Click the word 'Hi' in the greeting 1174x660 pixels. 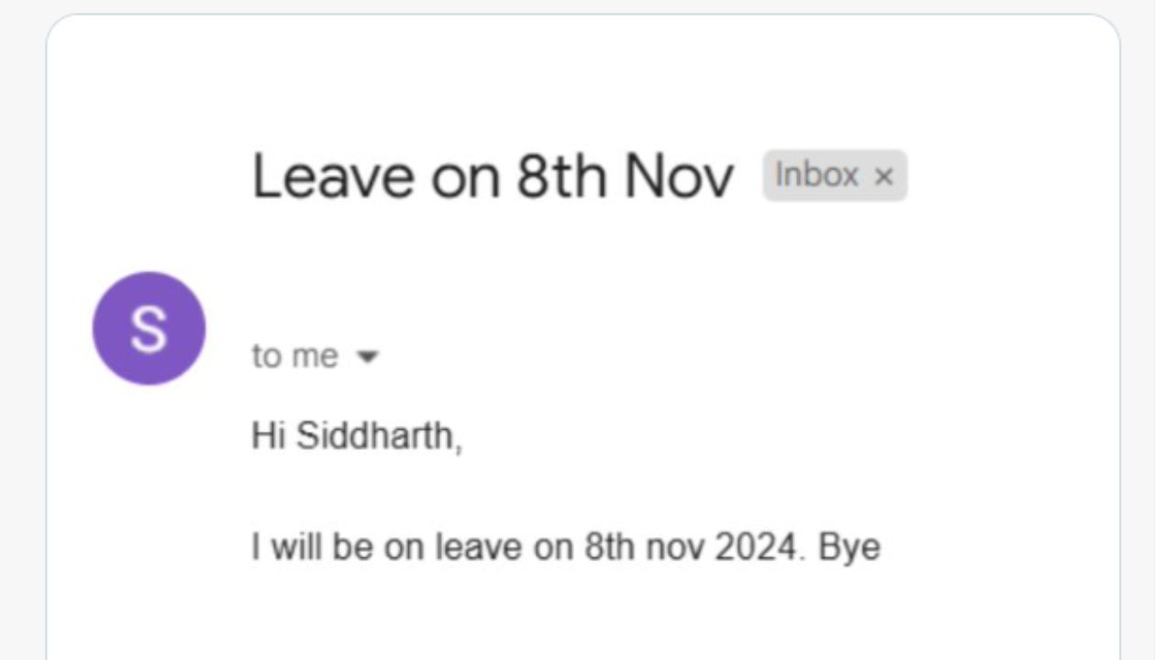(x=270, y=435)
